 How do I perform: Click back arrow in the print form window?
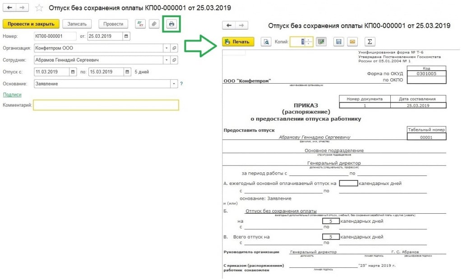point(229,25)
